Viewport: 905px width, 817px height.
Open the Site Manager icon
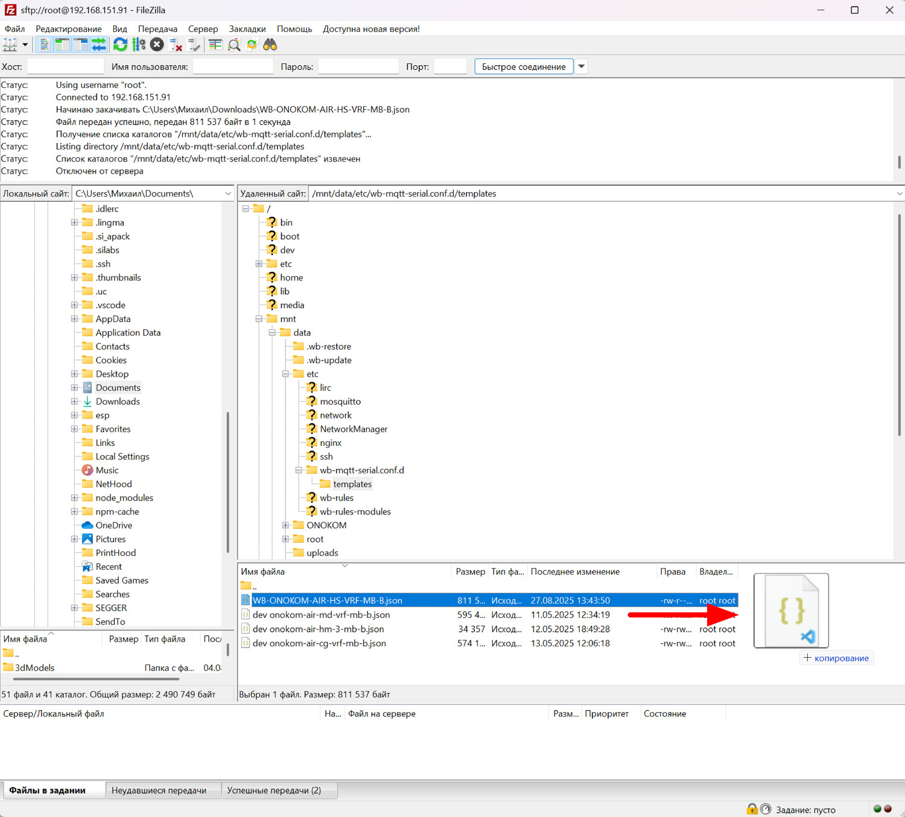[10, 45]
